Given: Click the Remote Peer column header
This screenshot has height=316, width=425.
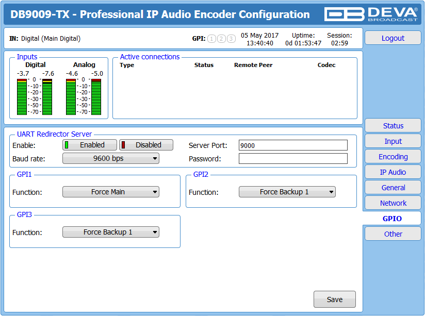Looking at the screenshot, I should pos(253,65).
